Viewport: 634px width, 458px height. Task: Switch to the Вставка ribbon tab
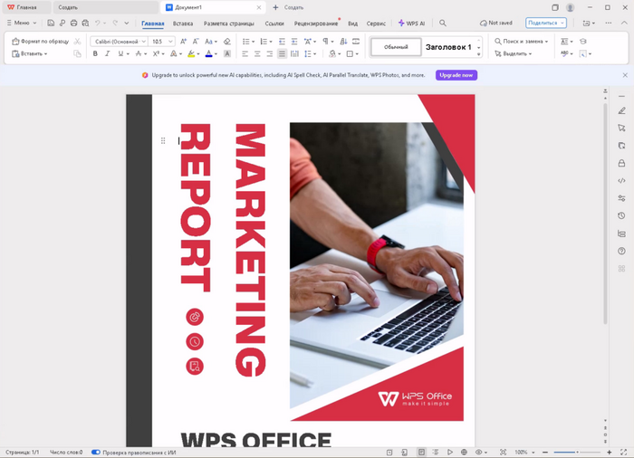point(183,23)
